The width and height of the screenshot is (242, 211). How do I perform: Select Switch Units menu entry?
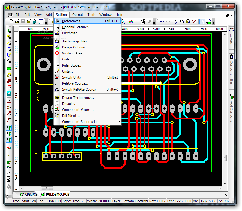tap(87, 77)
